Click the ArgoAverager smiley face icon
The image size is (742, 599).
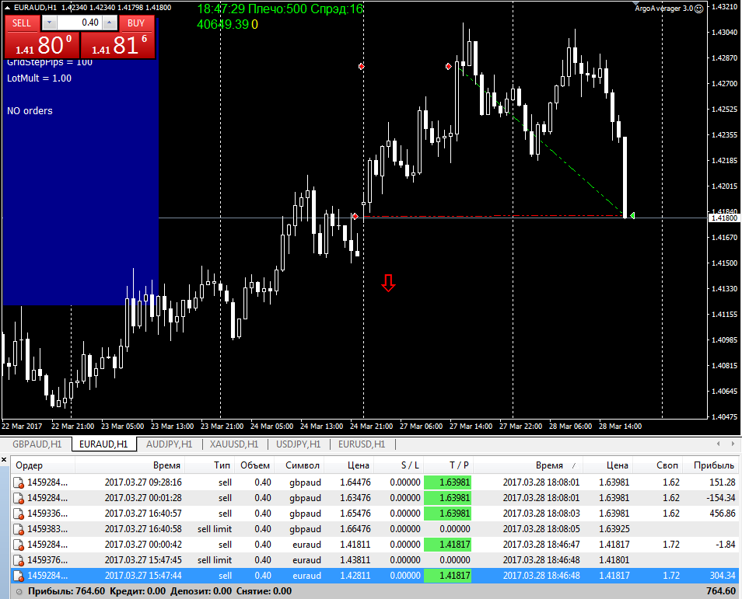699,9
